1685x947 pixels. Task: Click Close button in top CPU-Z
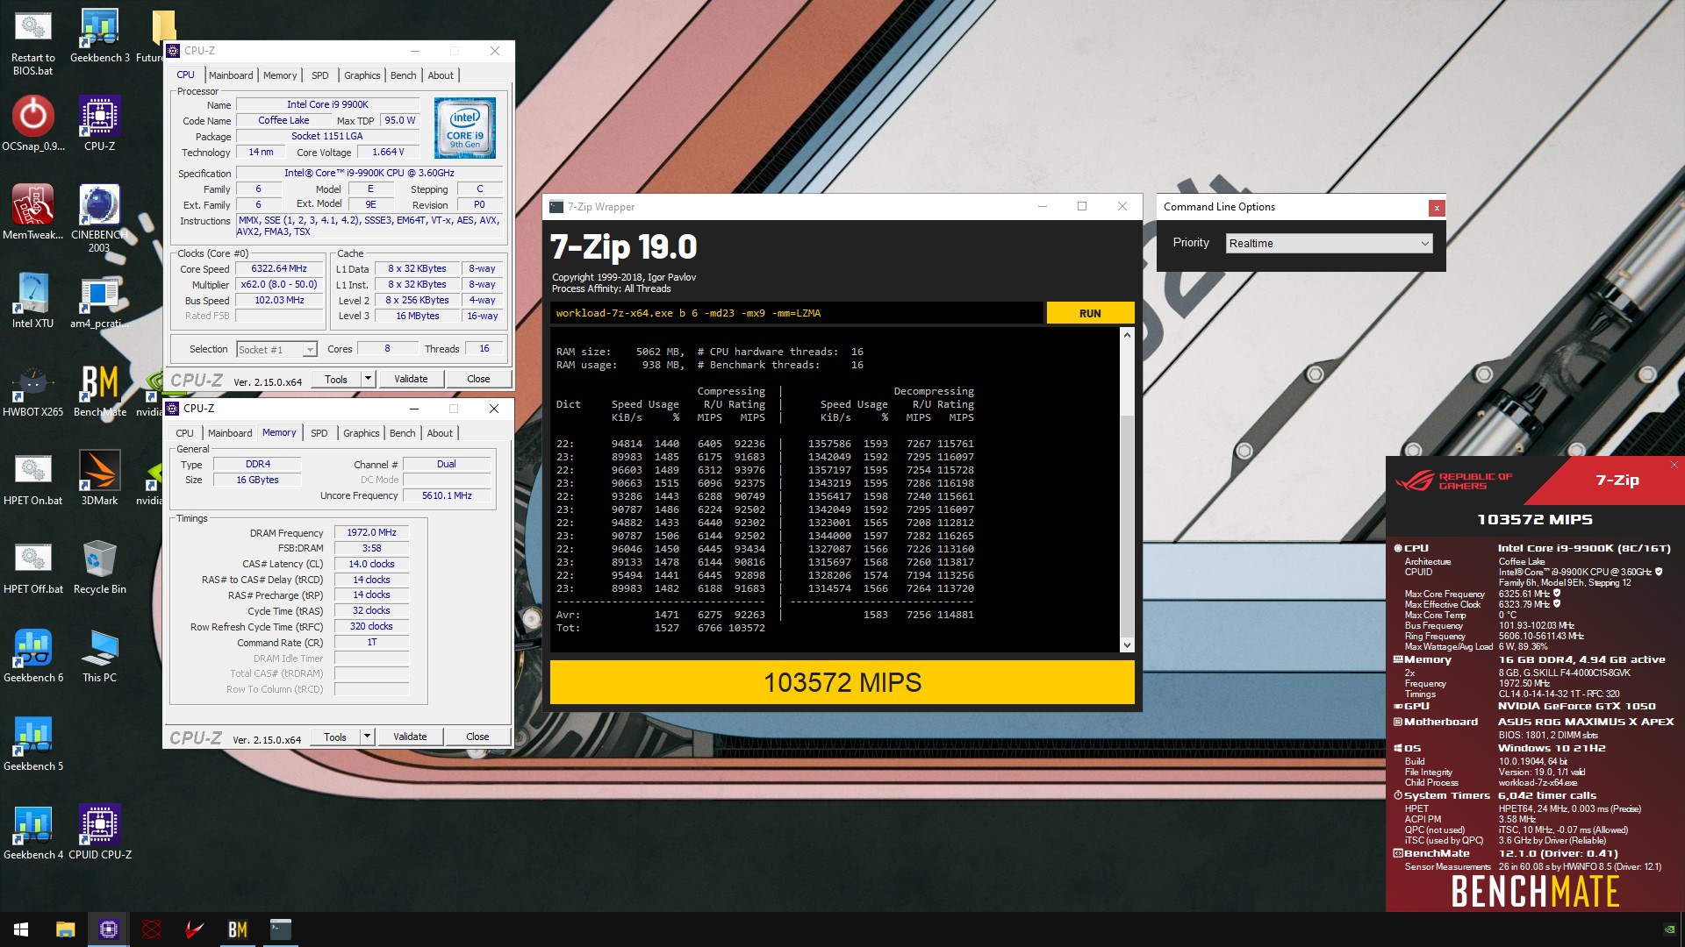[478, 379]
